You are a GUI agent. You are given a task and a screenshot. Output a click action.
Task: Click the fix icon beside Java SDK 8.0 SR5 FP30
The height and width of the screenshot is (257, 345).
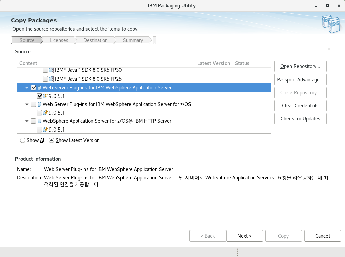[x=51, y=70]
